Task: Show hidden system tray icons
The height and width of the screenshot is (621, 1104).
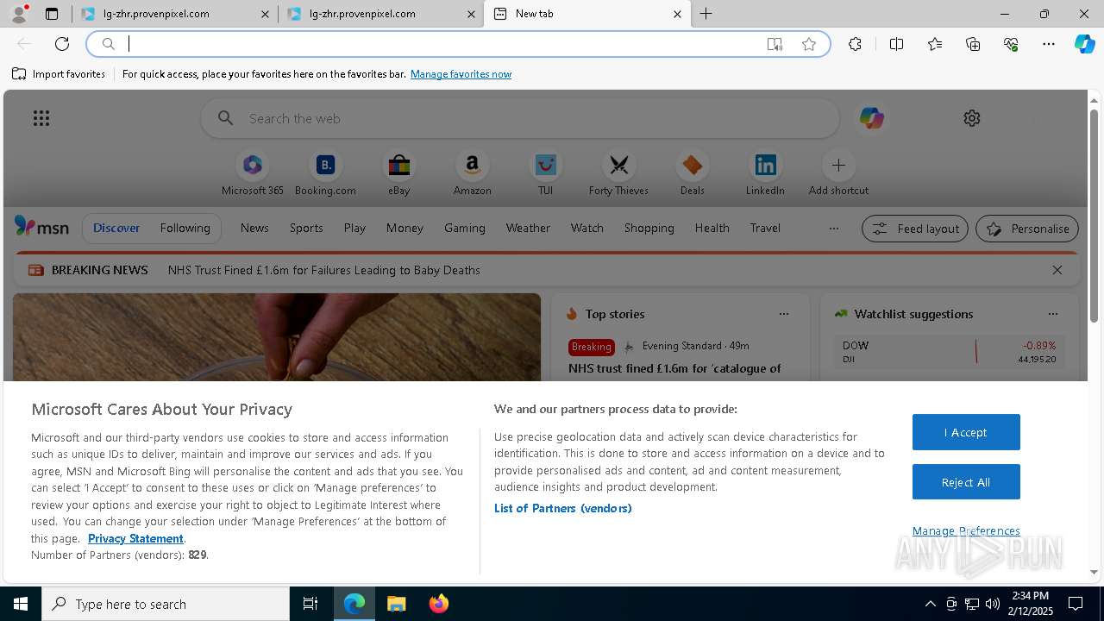Action: tap(930, 604)
